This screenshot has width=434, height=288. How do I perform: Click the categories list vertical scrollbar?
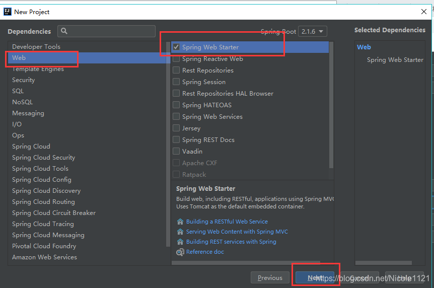click(x=168, y=144)
